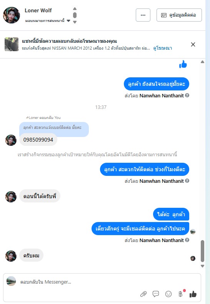Open the emoji smiley picker
This screenshot has width=210, height=304.
tap(168, 294)
